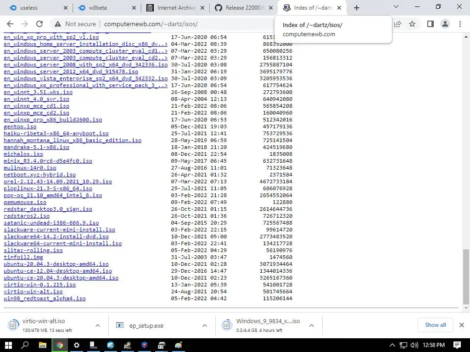Open haiku-r1beta3-x86_64-anyboot.iso link

56,133
